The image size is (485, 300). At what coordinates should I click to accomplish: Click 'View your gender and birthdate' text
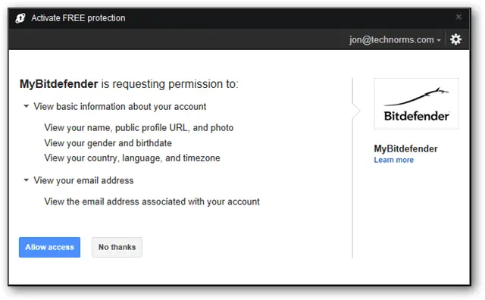click(108, 143)
